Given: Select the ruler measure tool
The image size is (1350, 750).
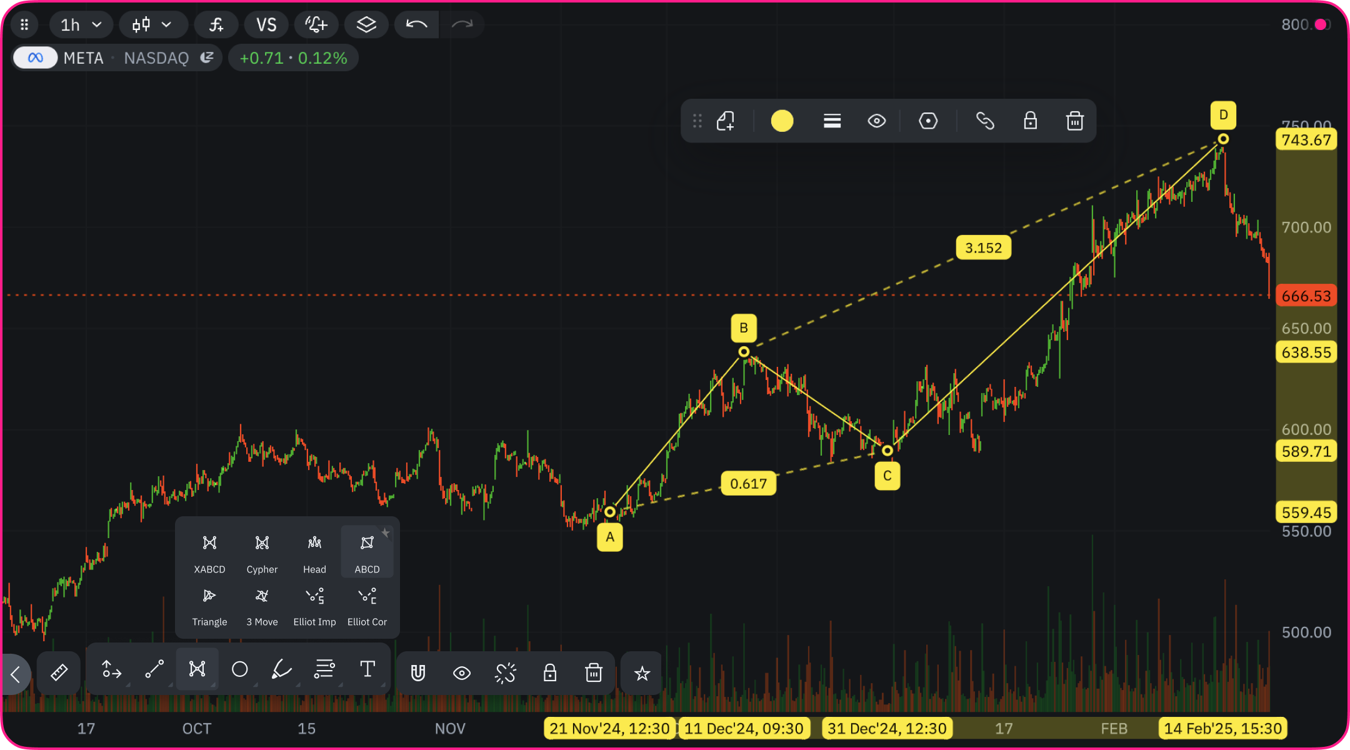Looking at the screenshot, I should click(x=59, y=672).
